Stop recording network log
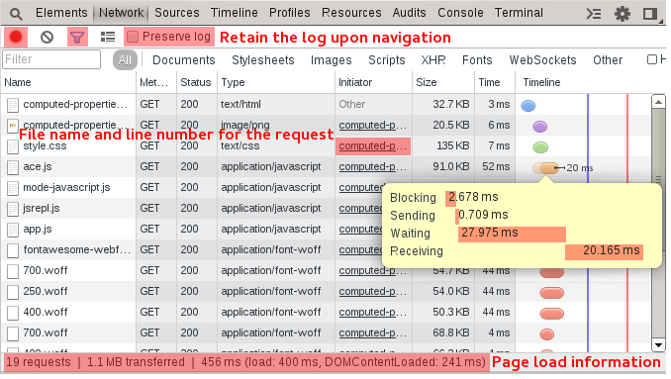 16,38
